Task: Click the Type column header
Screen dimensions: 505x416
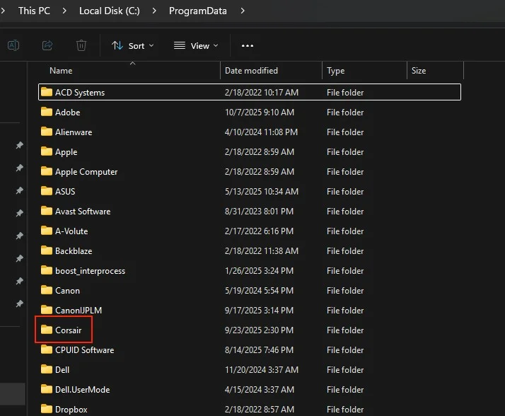Action: coord(336,71)
